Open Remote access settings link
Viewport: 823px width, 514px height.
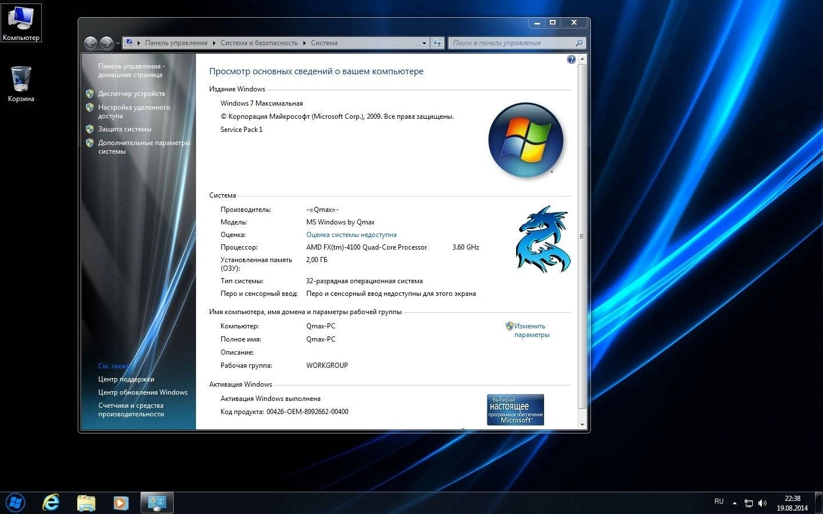click(134, 111)
